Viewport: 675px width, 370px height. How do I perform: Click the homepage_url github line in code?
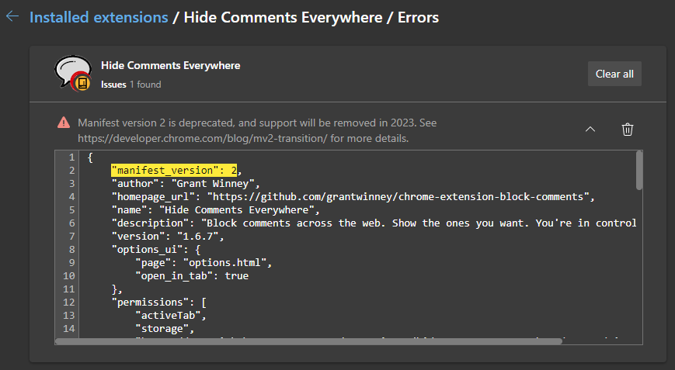353,197
